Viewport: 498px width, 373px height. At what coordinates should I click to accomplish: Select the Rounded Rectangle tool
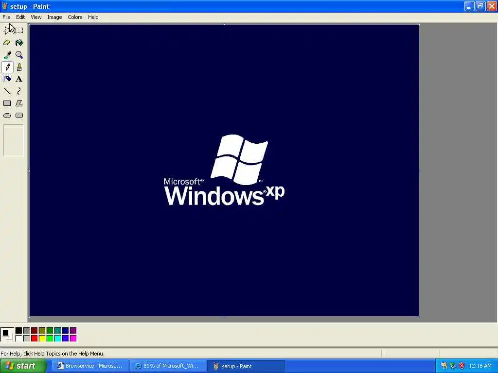[x=19, y=116]
